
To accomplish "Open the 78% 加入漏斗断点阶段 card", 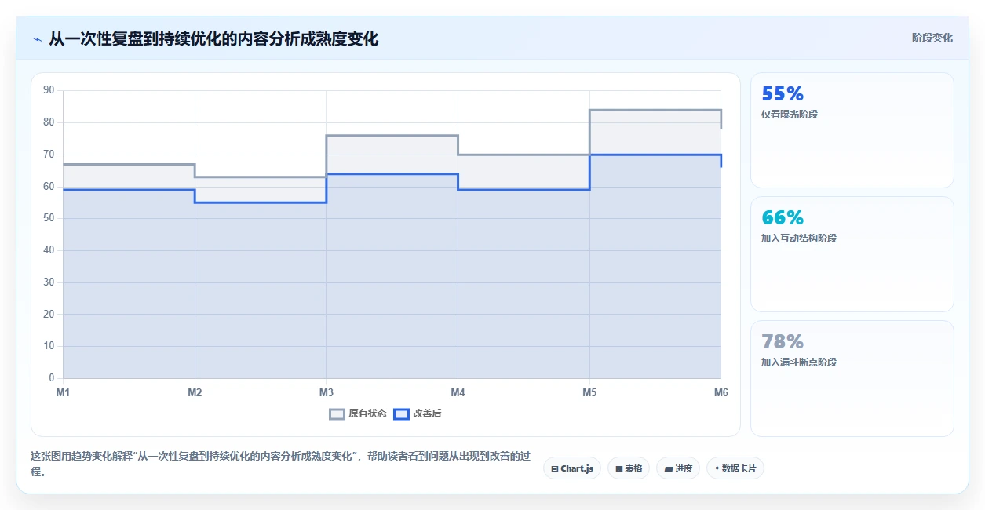I will tap(852, 378).
